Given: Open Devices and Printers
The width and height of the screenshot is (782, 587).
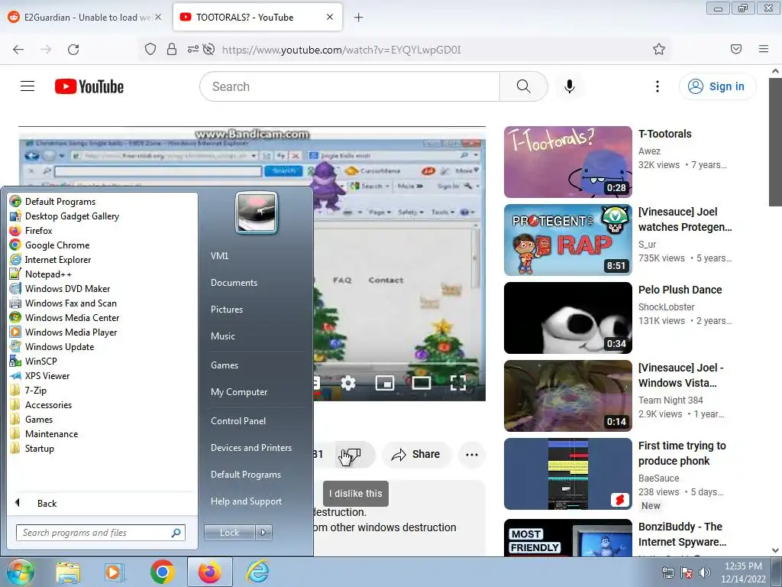Looking at the screenshot, I should click(x=251, y=448).
